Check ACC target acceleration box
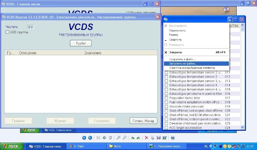 166,128
